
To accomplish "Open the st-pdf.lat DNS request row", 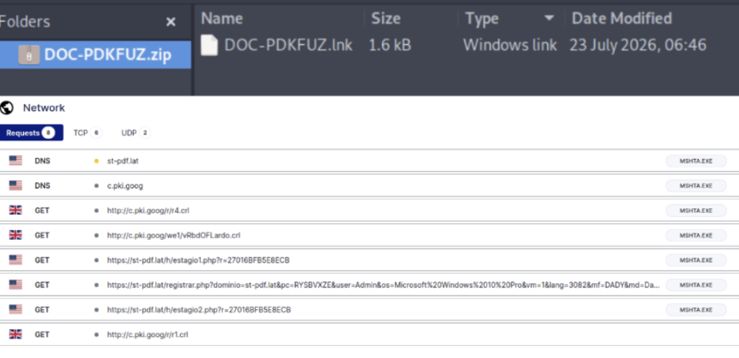I will click(x=369, y=161).
